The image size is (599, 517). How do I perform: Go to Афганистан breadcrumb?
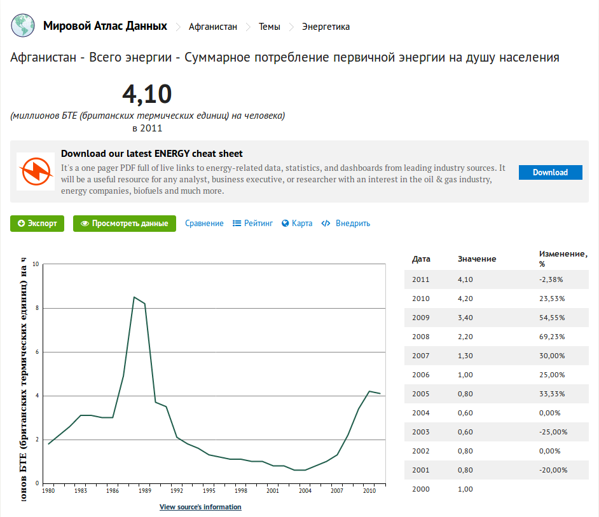[213, 27]
